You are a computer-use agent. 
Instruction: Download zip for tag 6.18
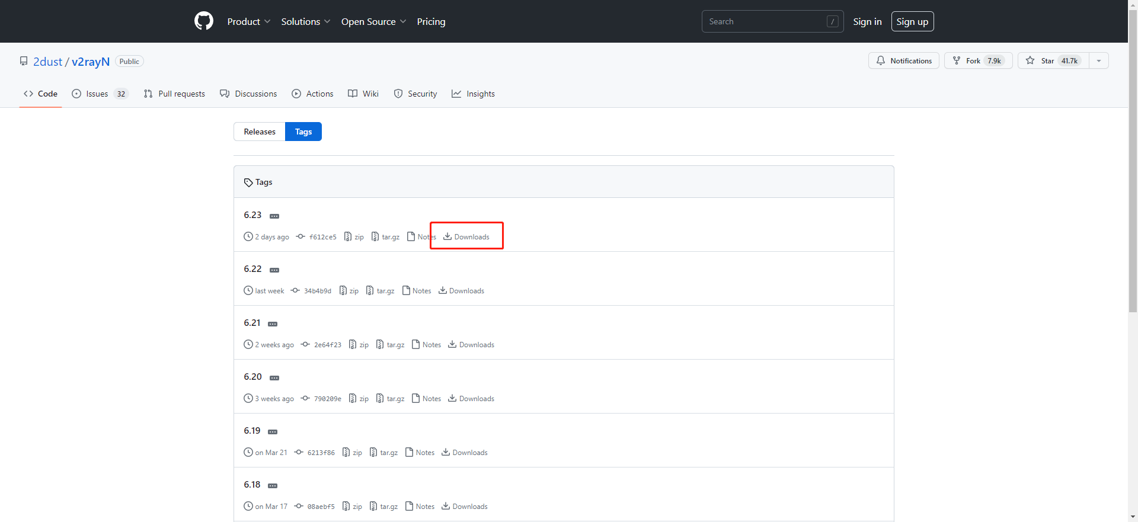352,507
